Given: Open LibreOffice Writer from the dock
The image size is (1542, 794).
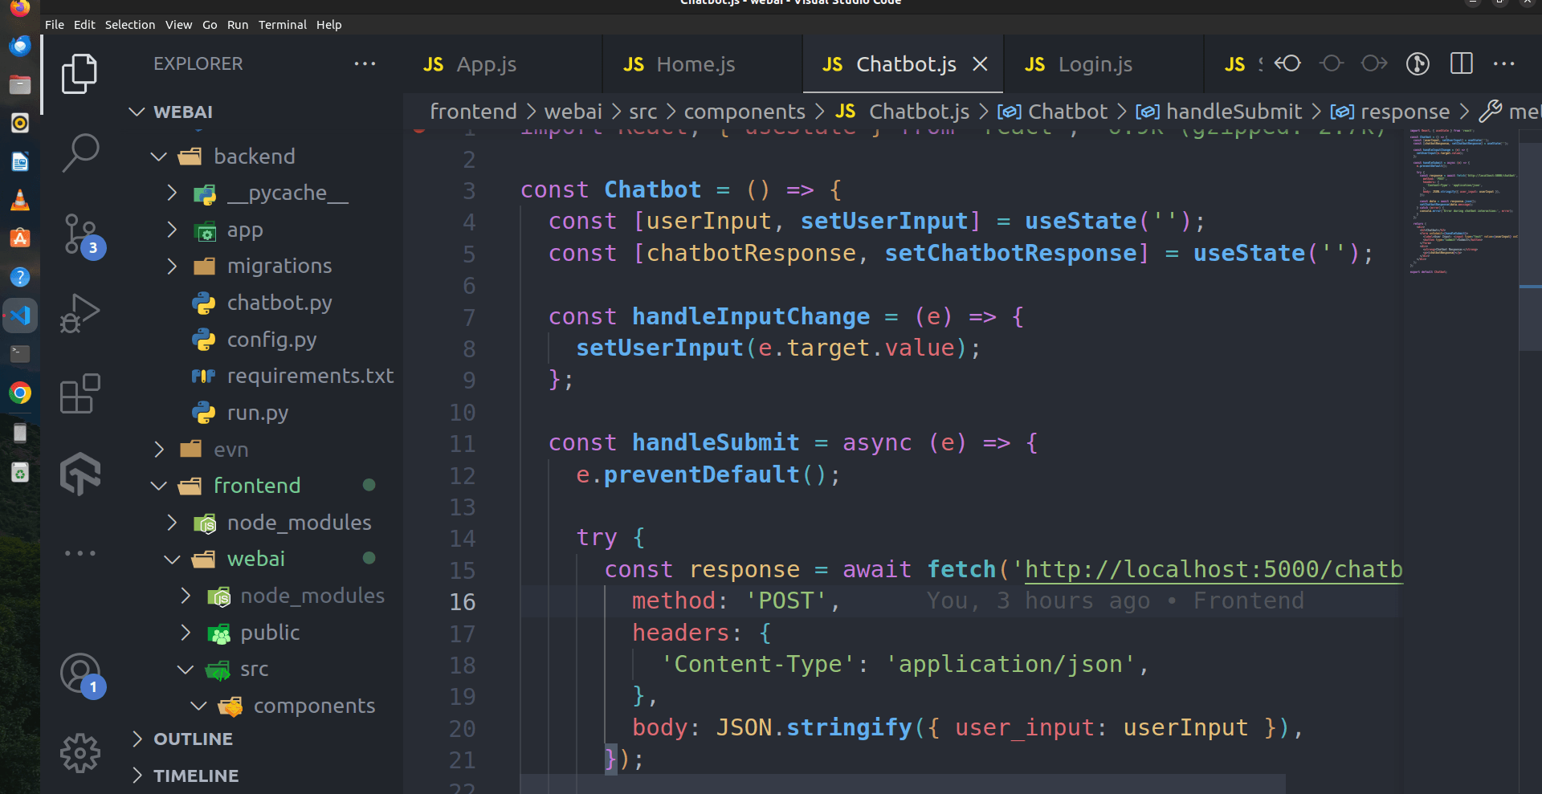Looking at the screenshot, I should [20, 161].
